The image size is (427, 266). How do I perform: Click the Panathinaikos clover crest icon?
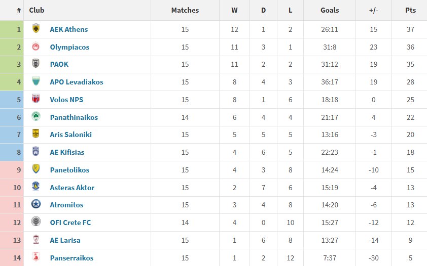point(36,117)
